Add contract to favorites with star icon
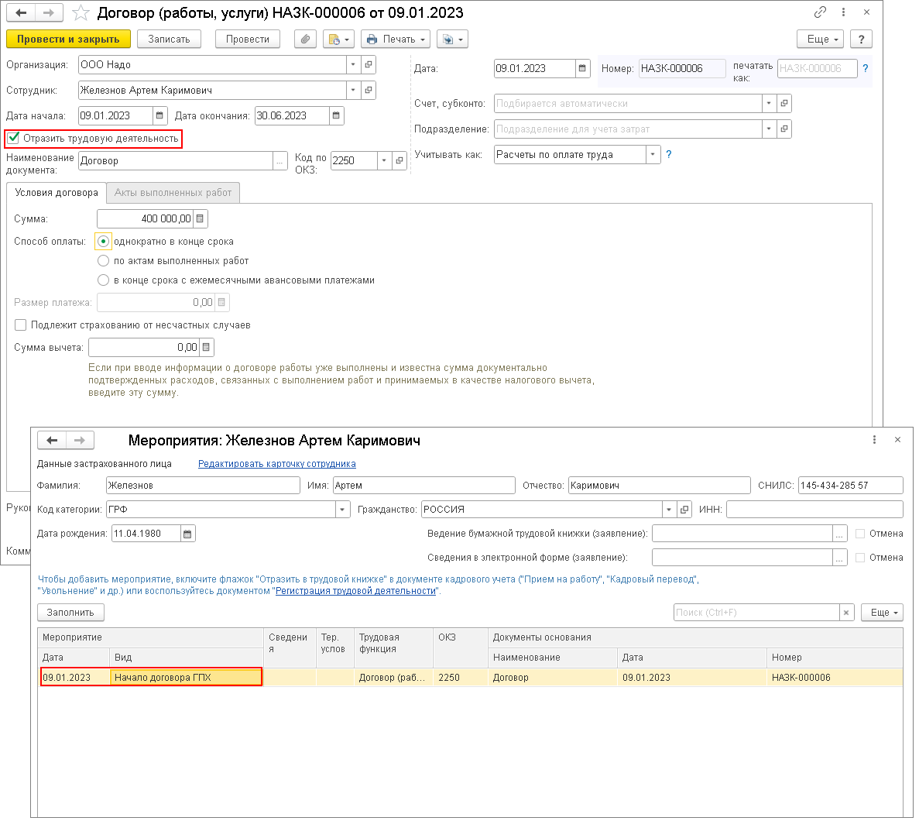919x821 pixels. 81,13
